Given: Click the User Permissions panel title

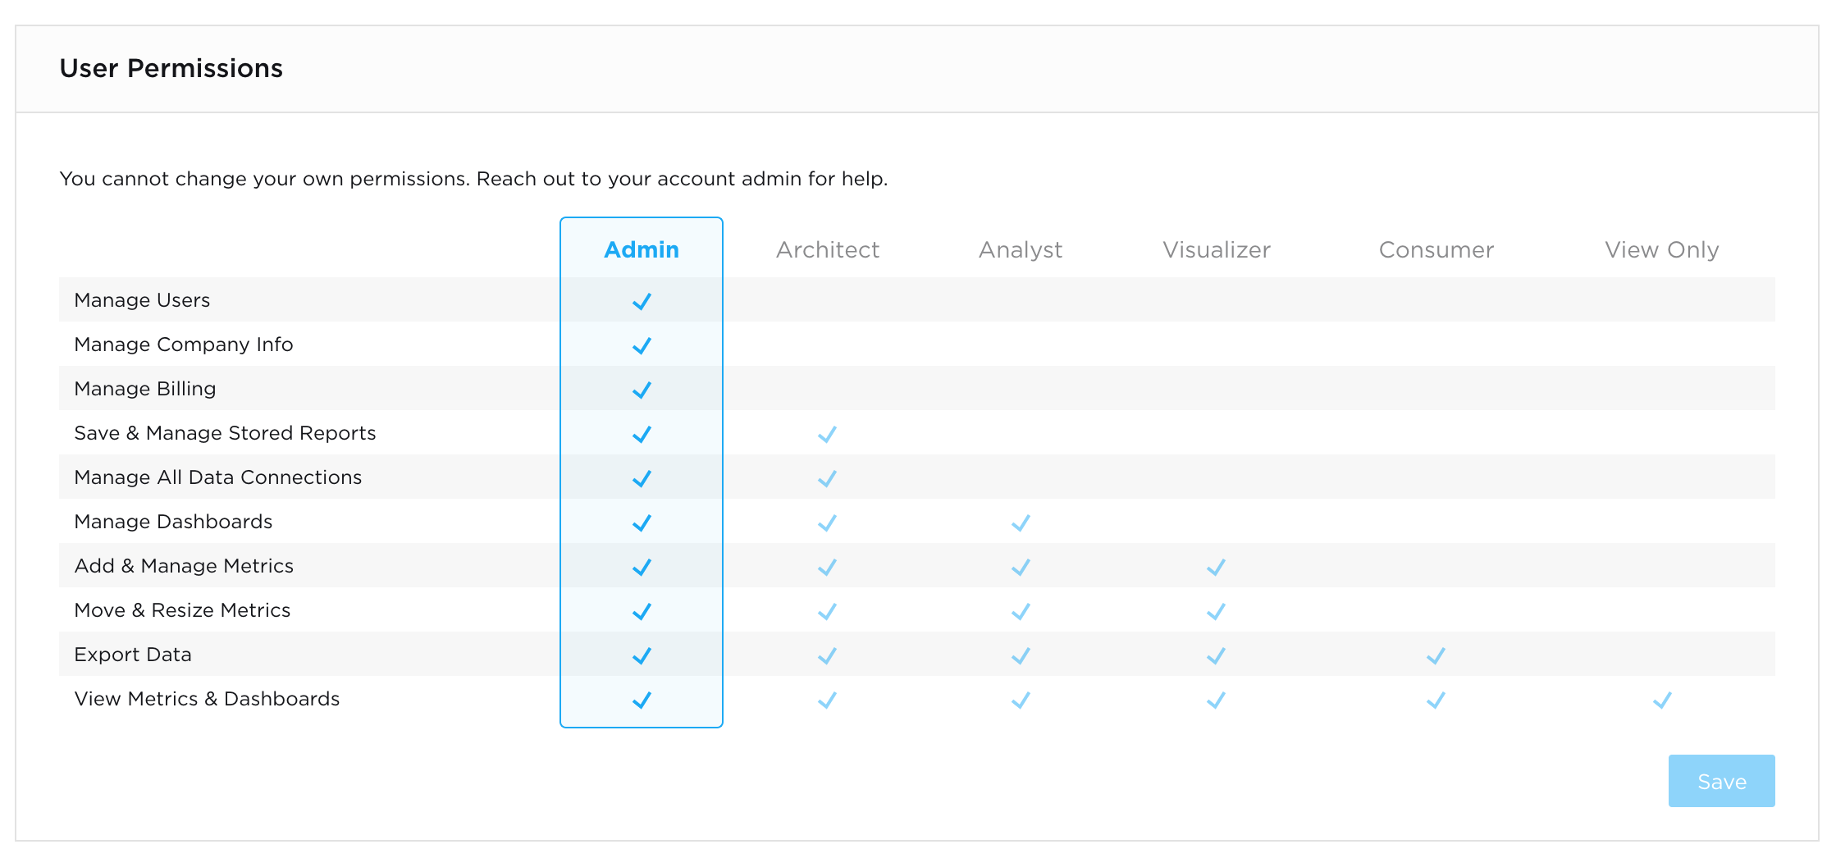Looking at the screenshot, I should point(171,68).
